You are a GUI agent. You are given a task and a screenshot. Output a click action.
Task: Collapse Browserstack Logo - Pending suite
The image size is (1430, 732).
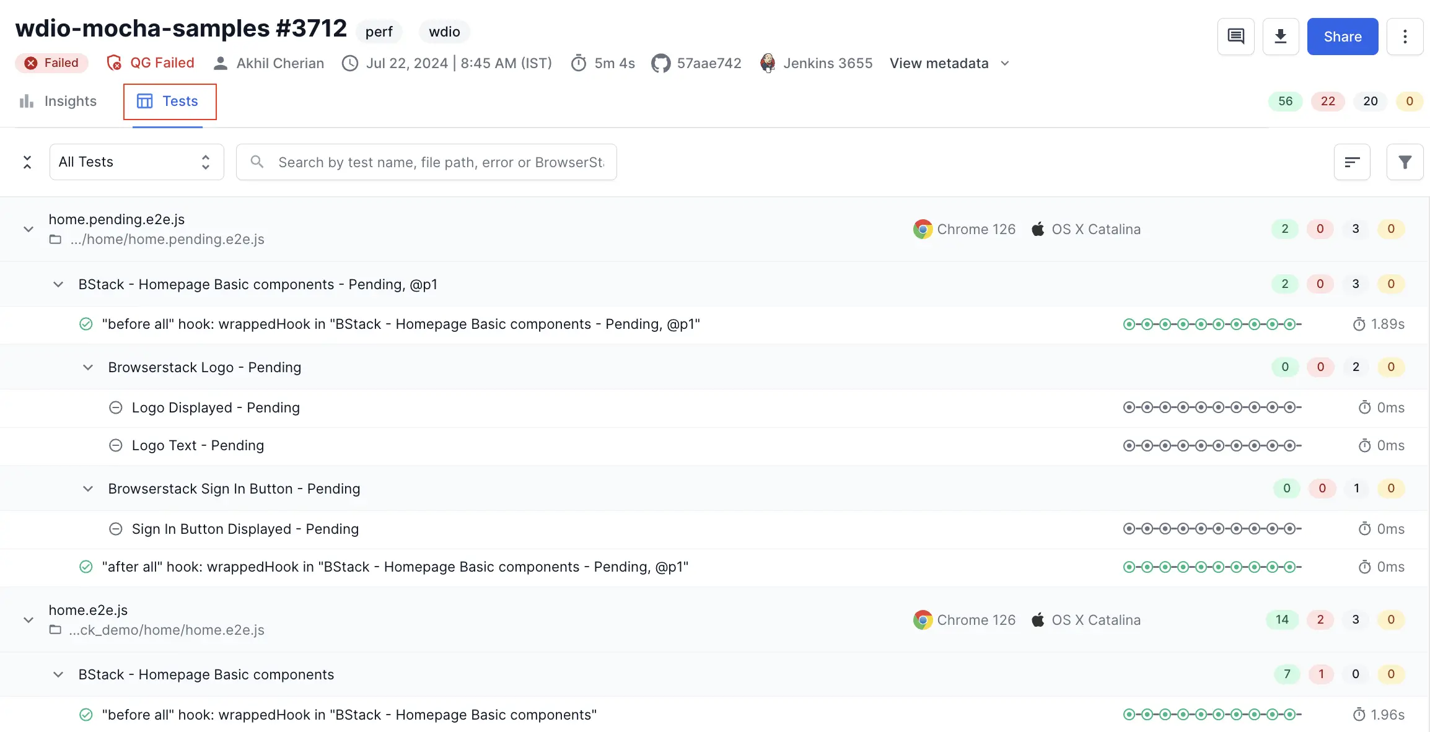pyautogui.click(x=88, y=367)
